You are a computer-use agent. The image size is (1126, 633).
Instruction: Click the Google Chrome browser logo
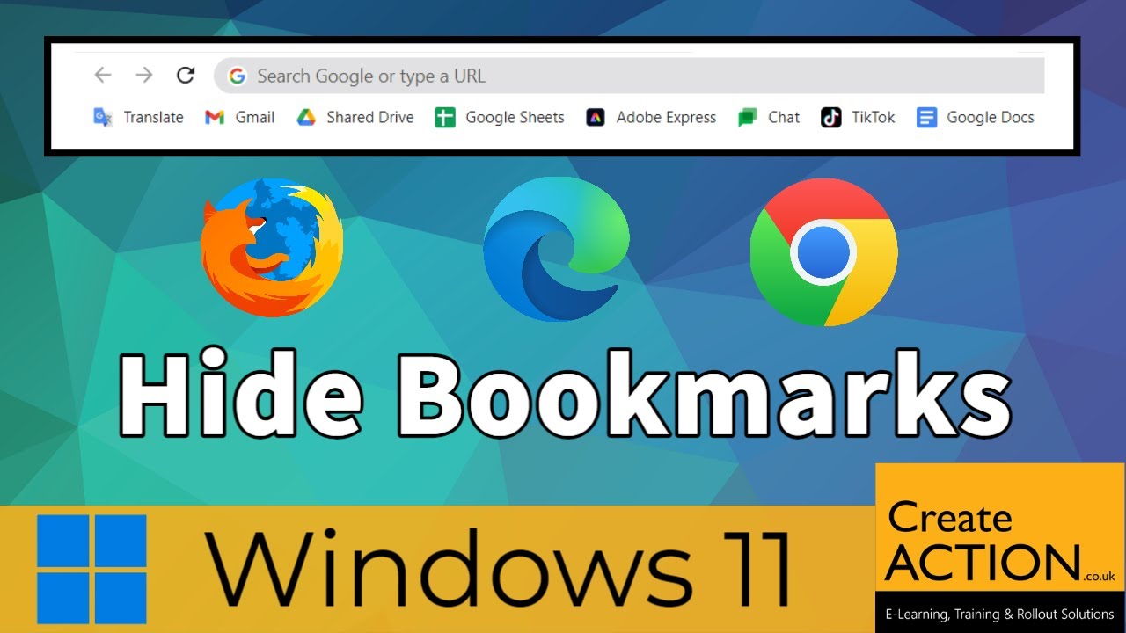point(824,253)
